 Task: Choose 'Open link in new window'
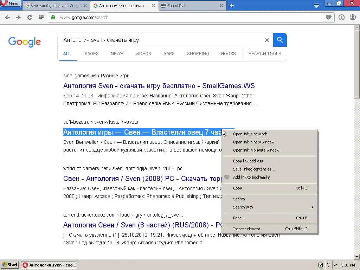[270, 142]
